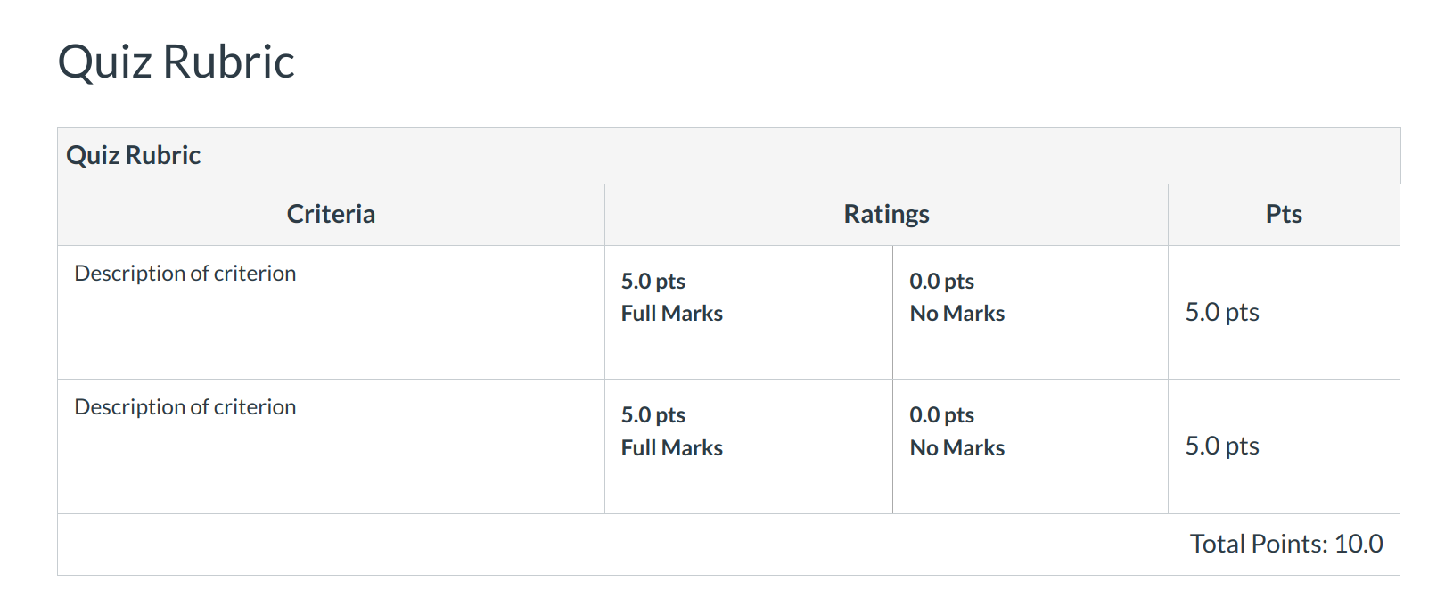Click the word Quiz in the large page heading
The width and height of the screenshot is (1453, 606).
click(104, 62)
